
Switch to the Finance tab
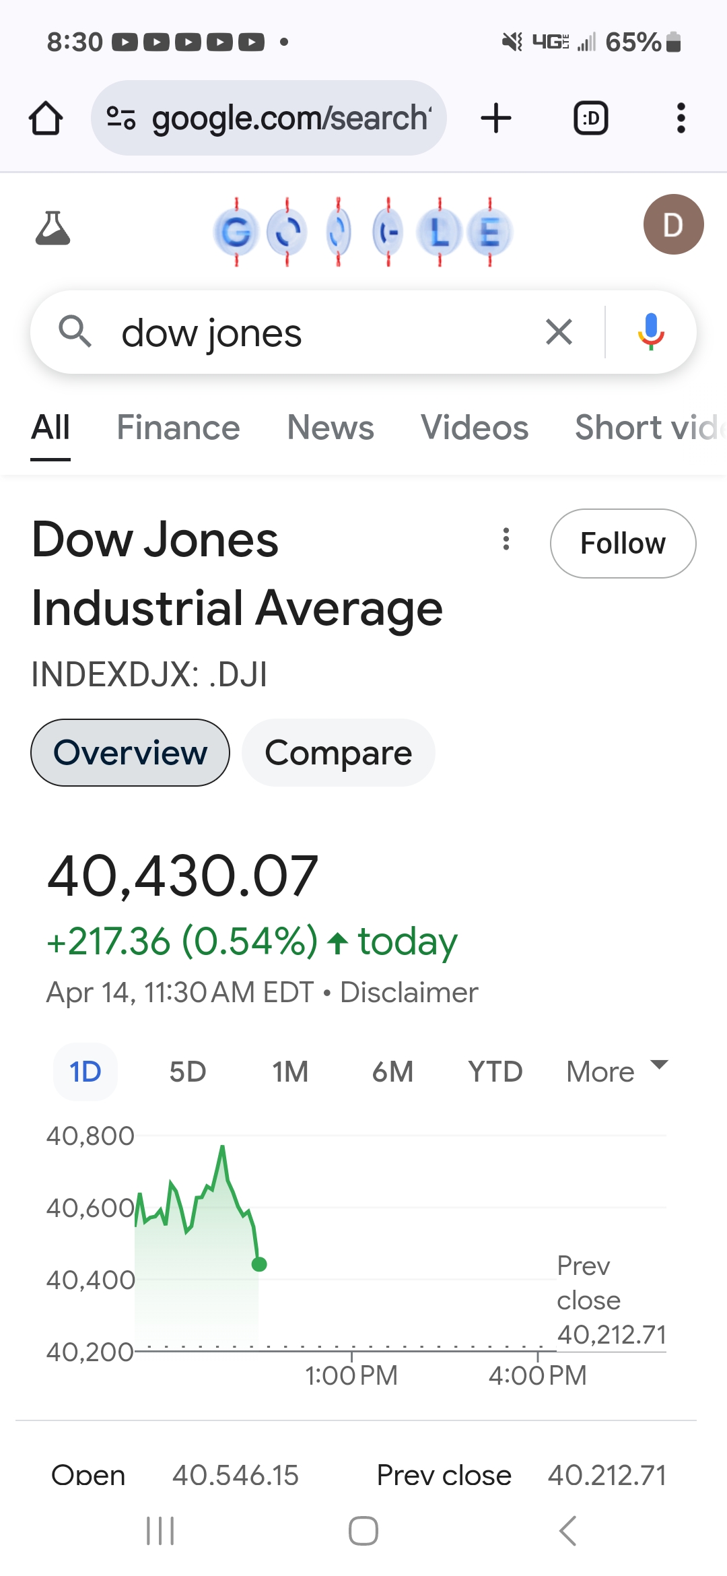point(178,428)
